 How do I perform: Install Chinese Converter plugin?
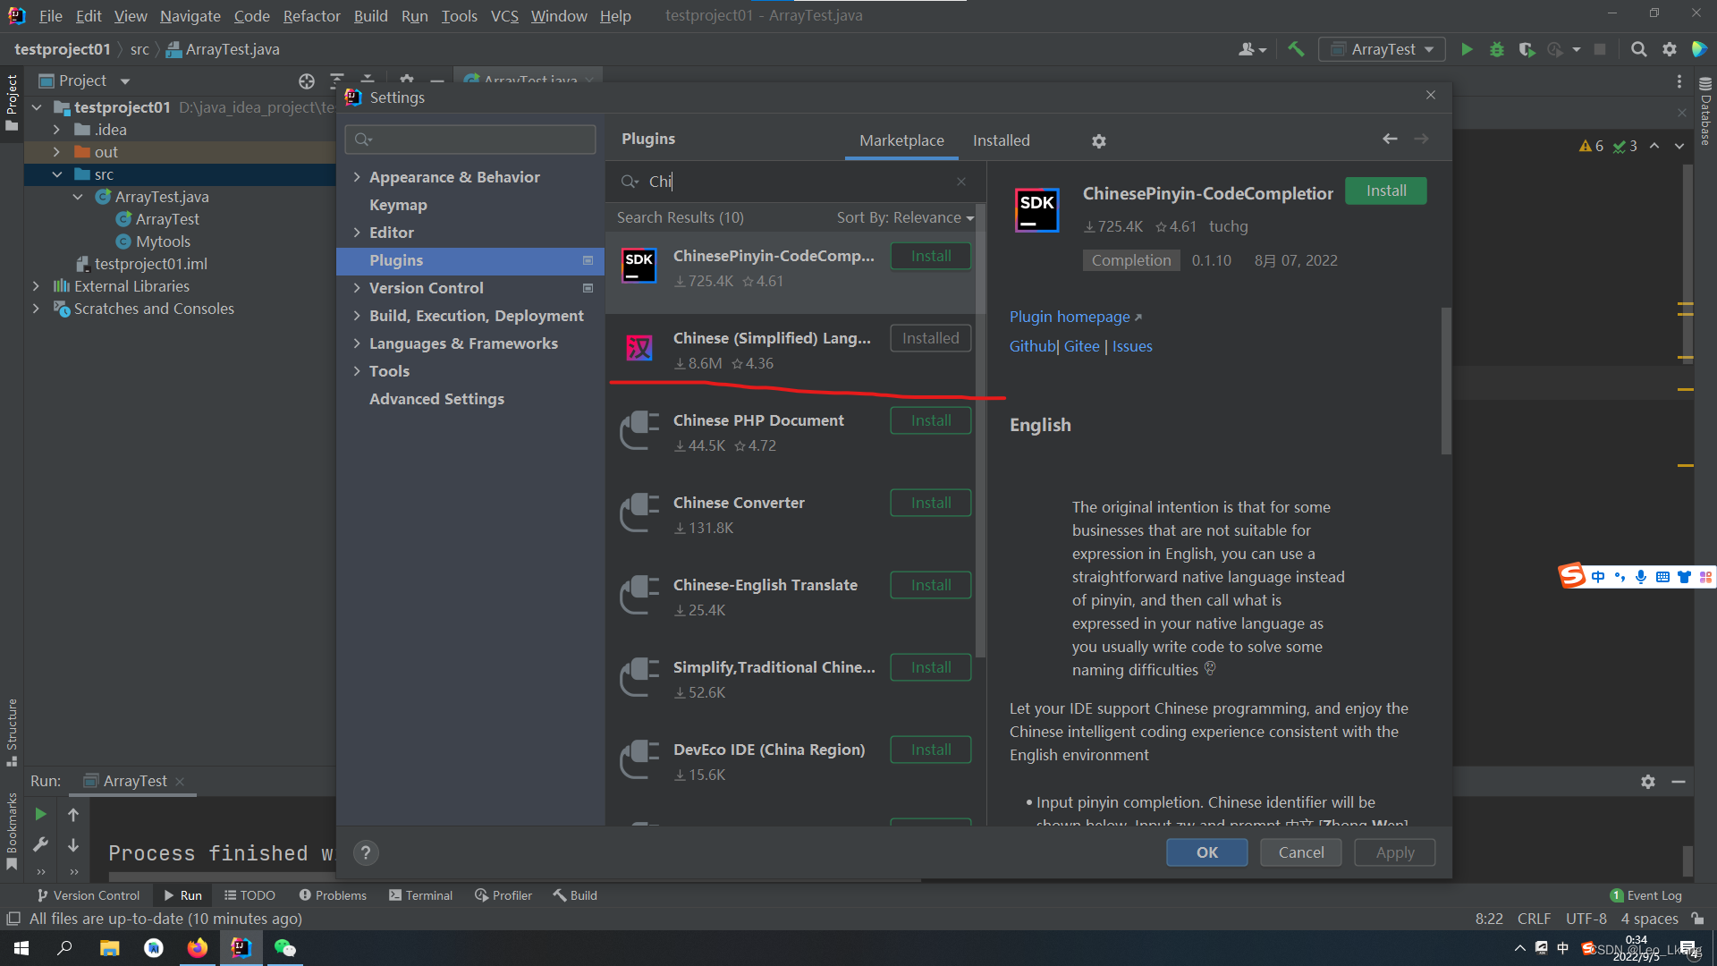coord(930,503)
